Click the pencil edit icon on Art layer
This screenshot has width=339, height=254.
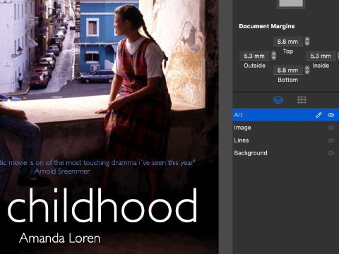pos(319,115)
